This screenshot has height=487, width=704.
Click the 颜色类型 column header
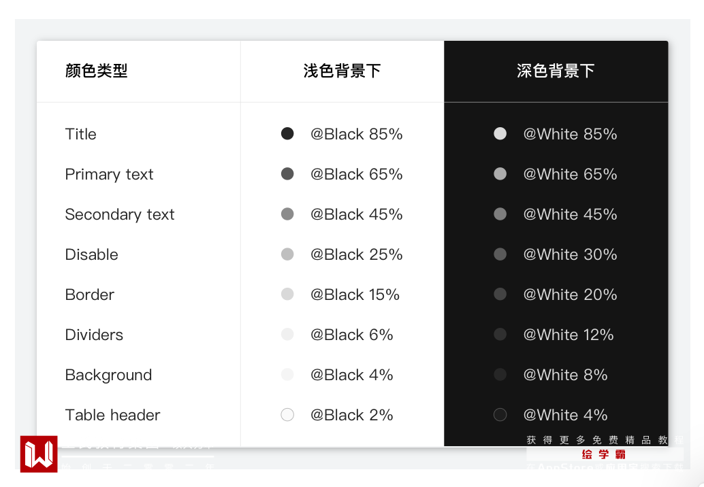tap(97, 71)
